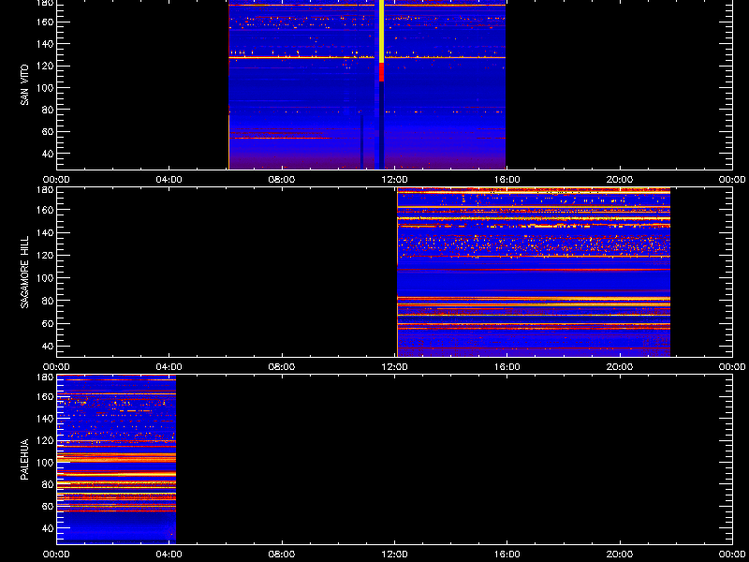The image size is (749, 562).
Task: Click the 04:00 label under Sagamore Hill plot
Action: (x=169, y=367)
